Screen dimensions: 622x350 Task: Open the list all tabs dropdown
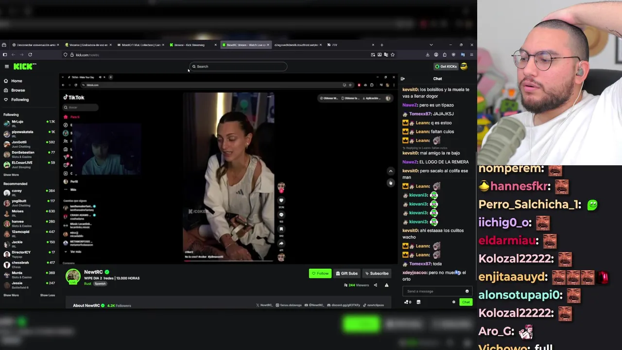click(x=431, y=45)
